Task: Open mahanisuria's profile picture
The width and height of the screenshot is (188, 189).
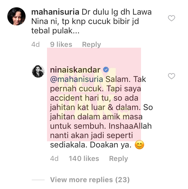Action: (x=16, y=16)
